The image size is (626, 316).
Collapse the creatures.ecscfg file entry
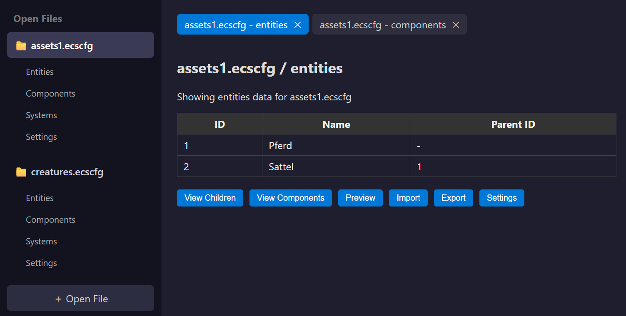click(x=67, y=172)
